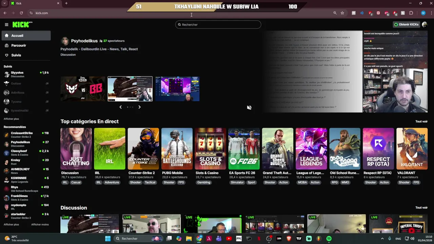Open the PUBG Mobile category card

(177, 148)
